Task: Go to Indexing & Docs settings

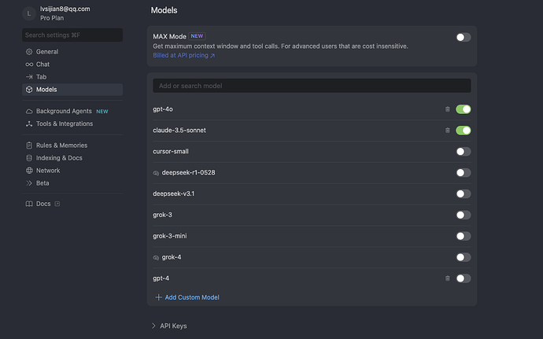Action: (x=72, y=158)
